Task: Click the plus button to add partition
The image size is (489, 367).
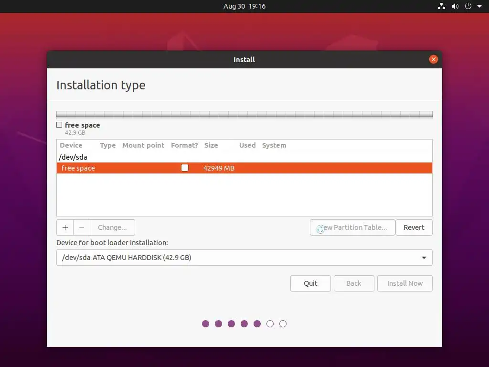Action: pos(65,227)
